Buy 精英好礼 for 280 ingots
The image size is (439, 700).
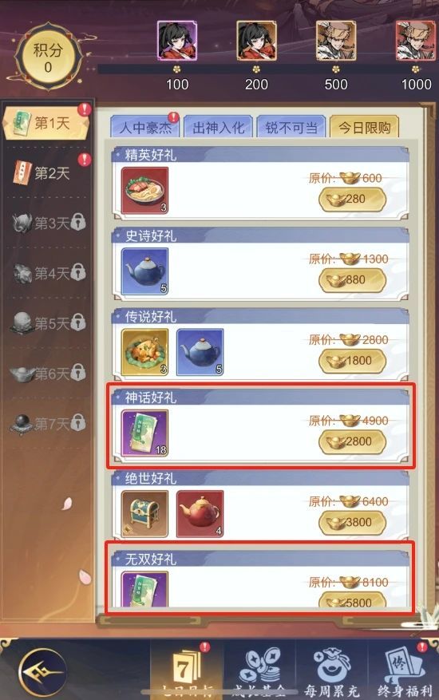click(352, 199)
